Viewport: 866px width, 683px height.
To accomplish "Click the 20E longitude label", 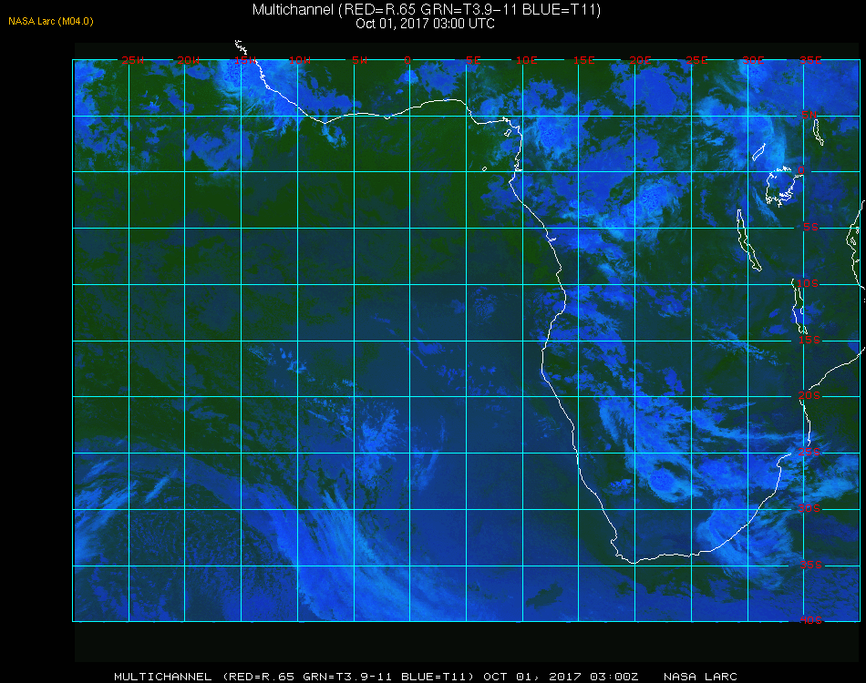I will 640,60.
